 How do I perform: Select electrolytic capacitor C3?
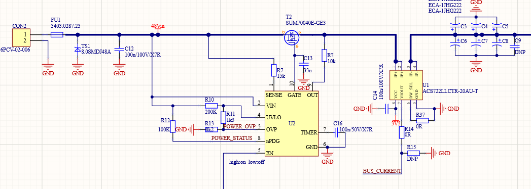tap(455, 26)
